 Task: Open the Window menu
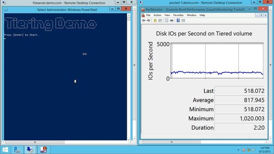pos(191,15)
